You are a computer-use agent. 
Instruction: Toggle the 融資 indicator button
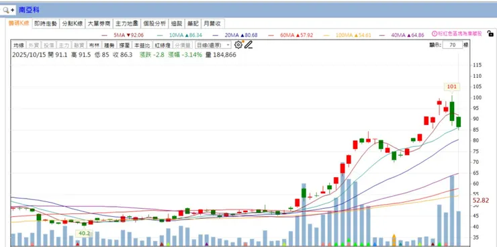tap(79, 45)
